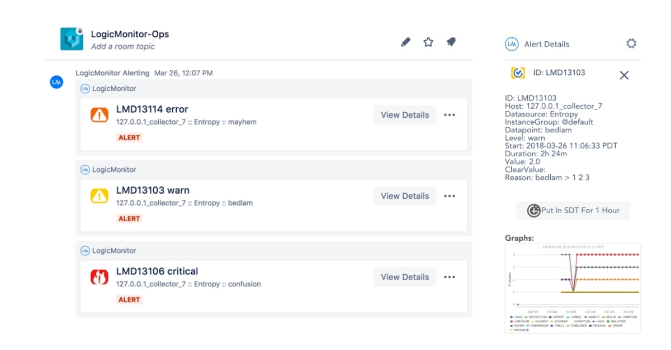View Details for LMD13114 error

pos(405,115)
